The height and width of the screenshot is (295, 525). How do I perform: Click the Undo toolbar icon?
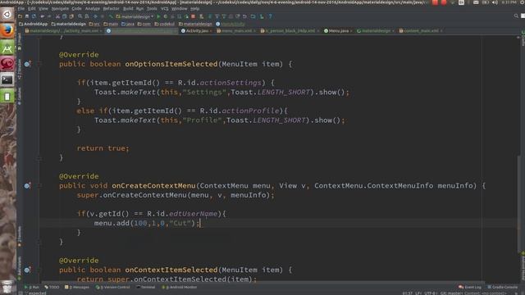coord(43,16)
